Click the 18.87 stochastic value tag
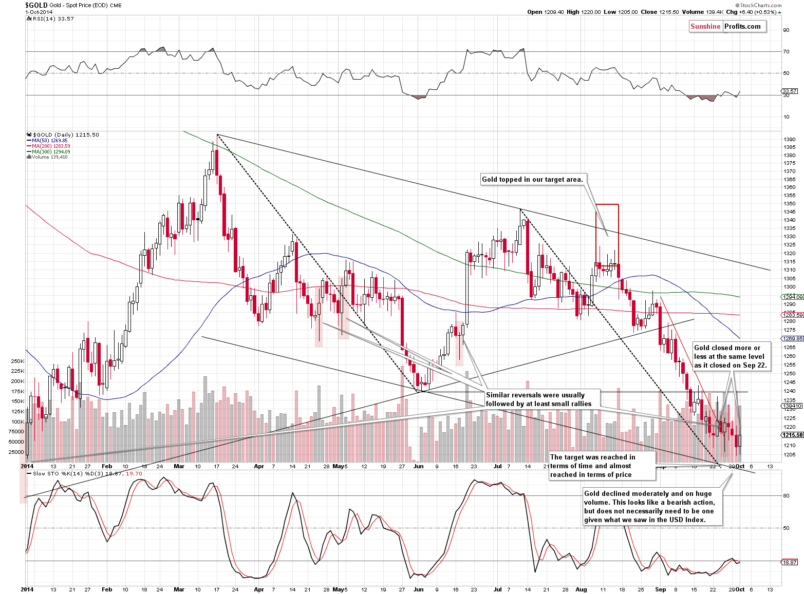Viewport: 804px width, 594px height. [789, 562]
